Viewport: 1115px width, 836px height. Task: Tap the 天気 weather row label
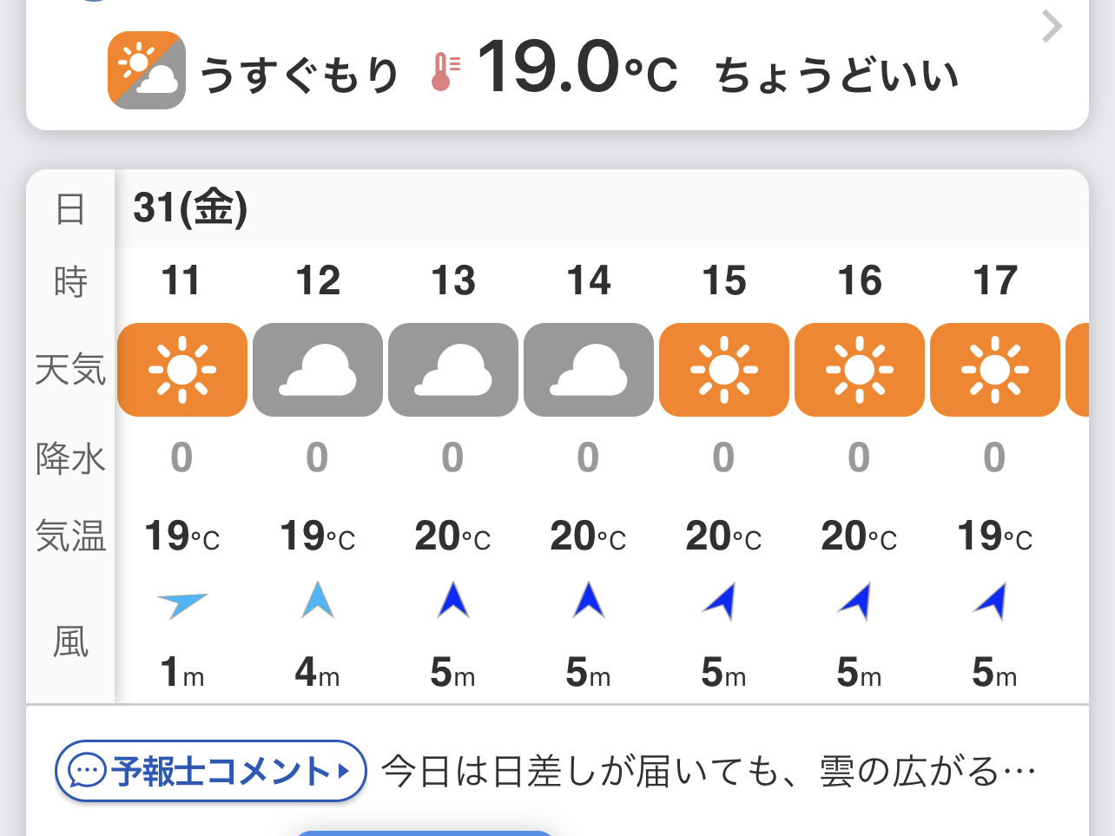(x=70, y=370)
